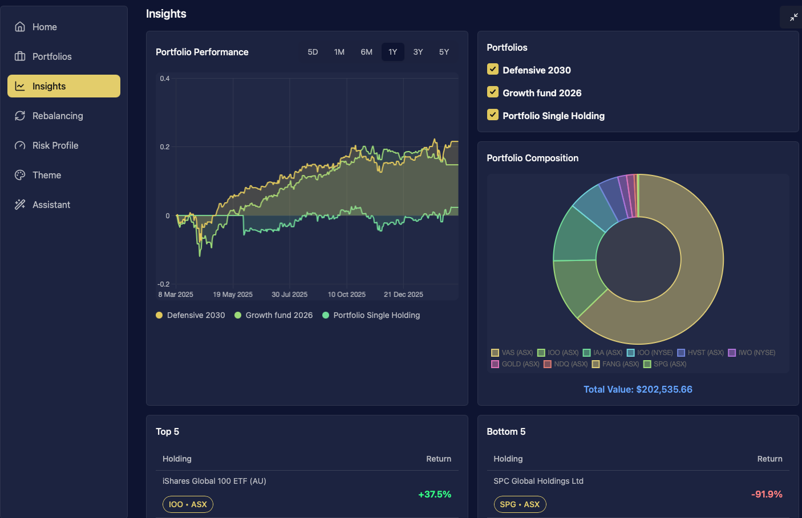Toggle the NDQ (ASX) pie legend swatch
Screen dimensions: 802x518
pyautogui.click(x=548, y=364)
